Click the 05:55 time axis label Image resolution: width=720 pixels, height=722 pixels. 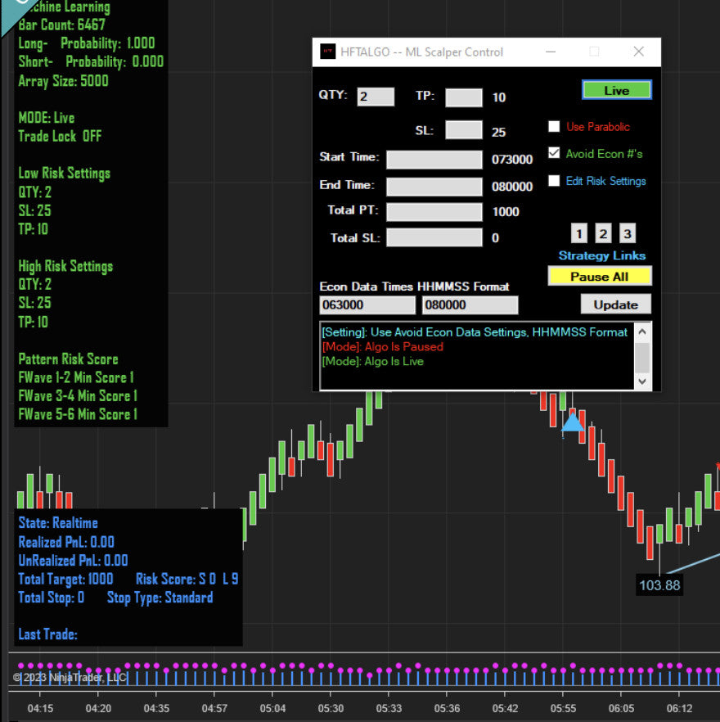(563, 708)
